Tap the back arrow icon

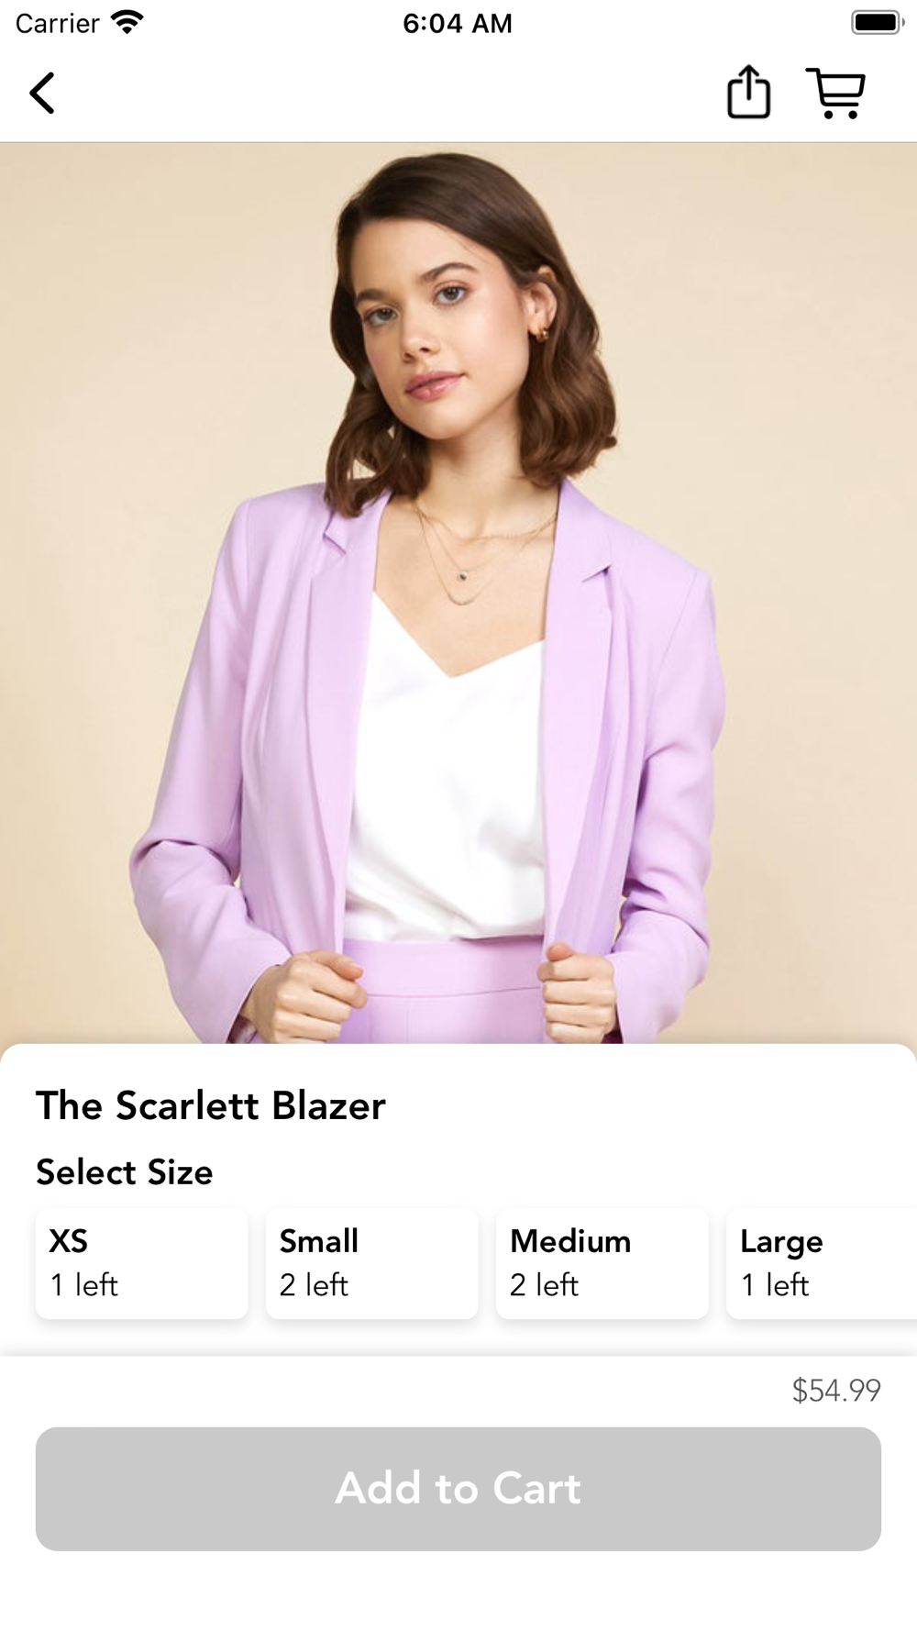42,93
